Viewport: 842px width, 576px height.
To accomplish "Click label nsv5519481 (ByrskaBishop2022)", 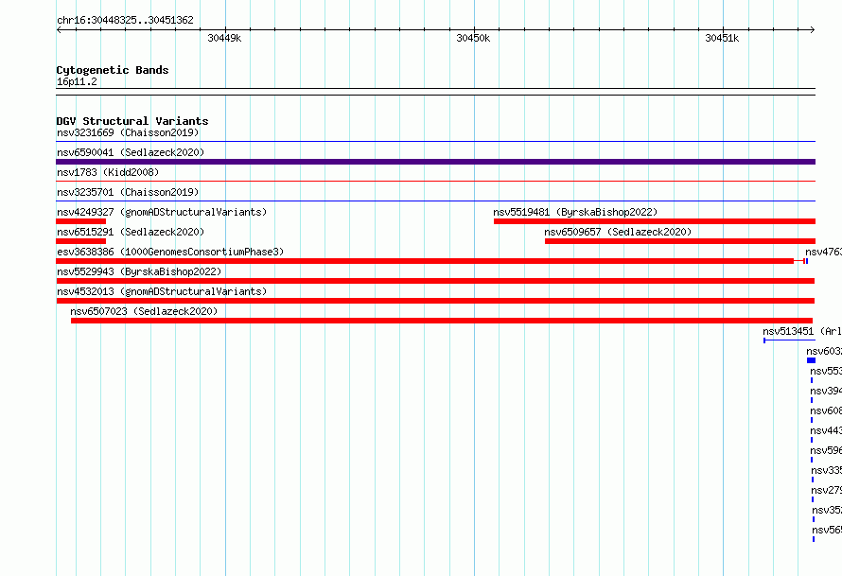I will click(575, 212).
